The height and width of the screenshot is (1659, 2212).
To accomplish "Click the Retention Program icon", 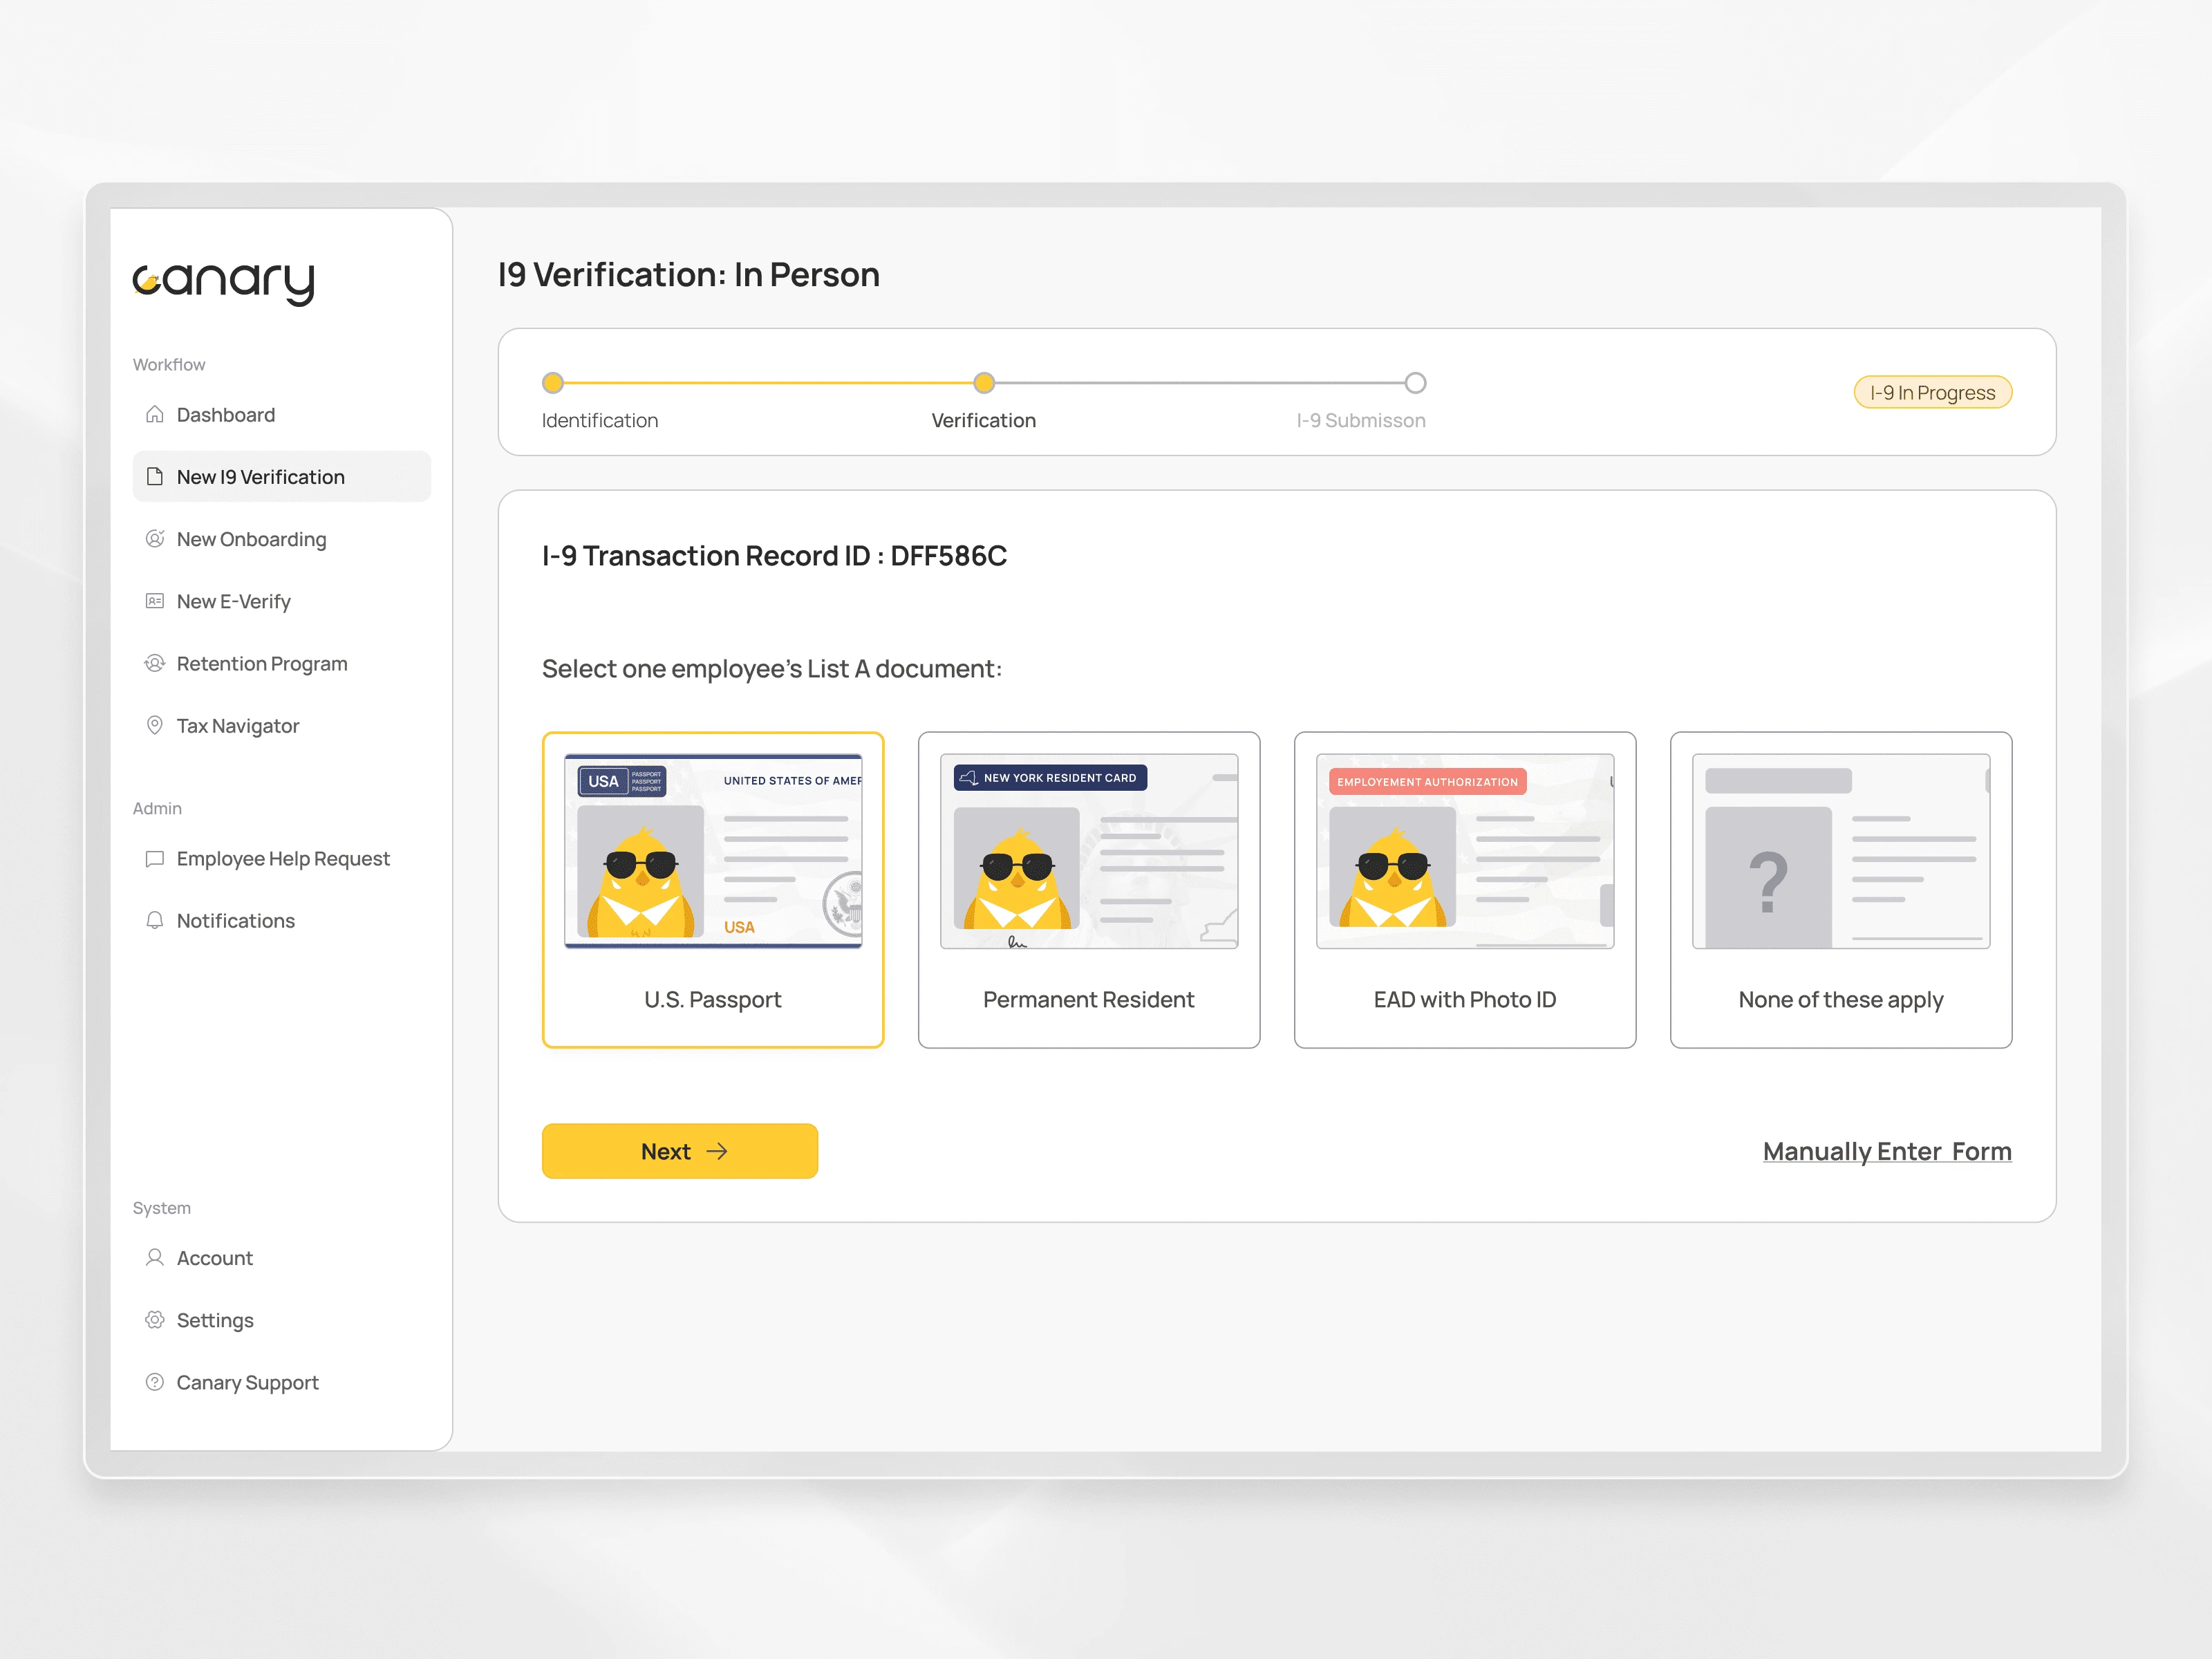I will (x=154, y=663).
